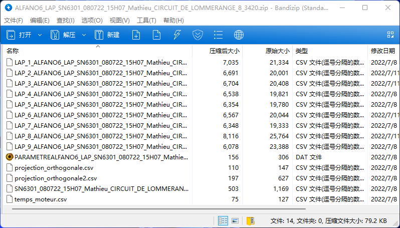Select the LAP_8_ALFANO6 file row
Viewport: 400px width, 228px height.
click(x=201, y=136)
